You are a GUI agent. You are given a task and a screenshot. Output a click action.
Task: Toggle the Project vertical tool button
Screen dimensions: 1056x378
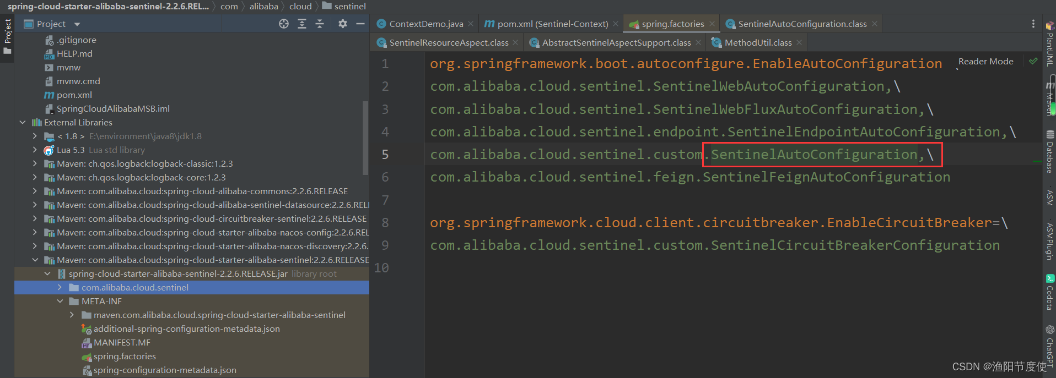tap(7, 36)
